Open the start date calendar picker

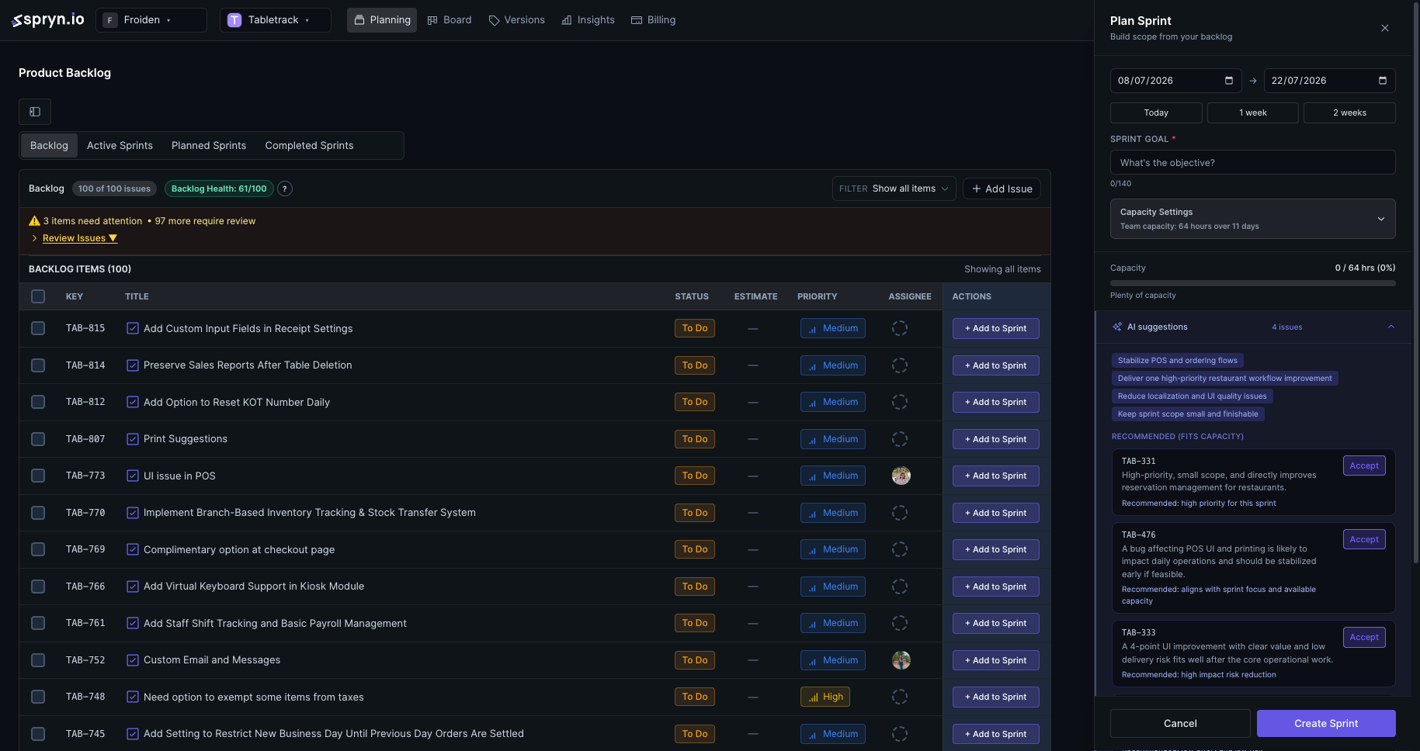pyautogui.click(x=1228, y=81)
